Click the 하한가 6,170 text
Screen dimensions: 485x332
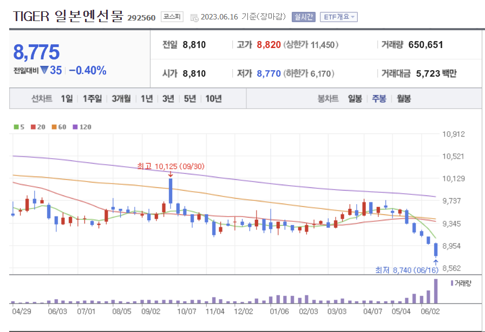(x=309, y=73)
